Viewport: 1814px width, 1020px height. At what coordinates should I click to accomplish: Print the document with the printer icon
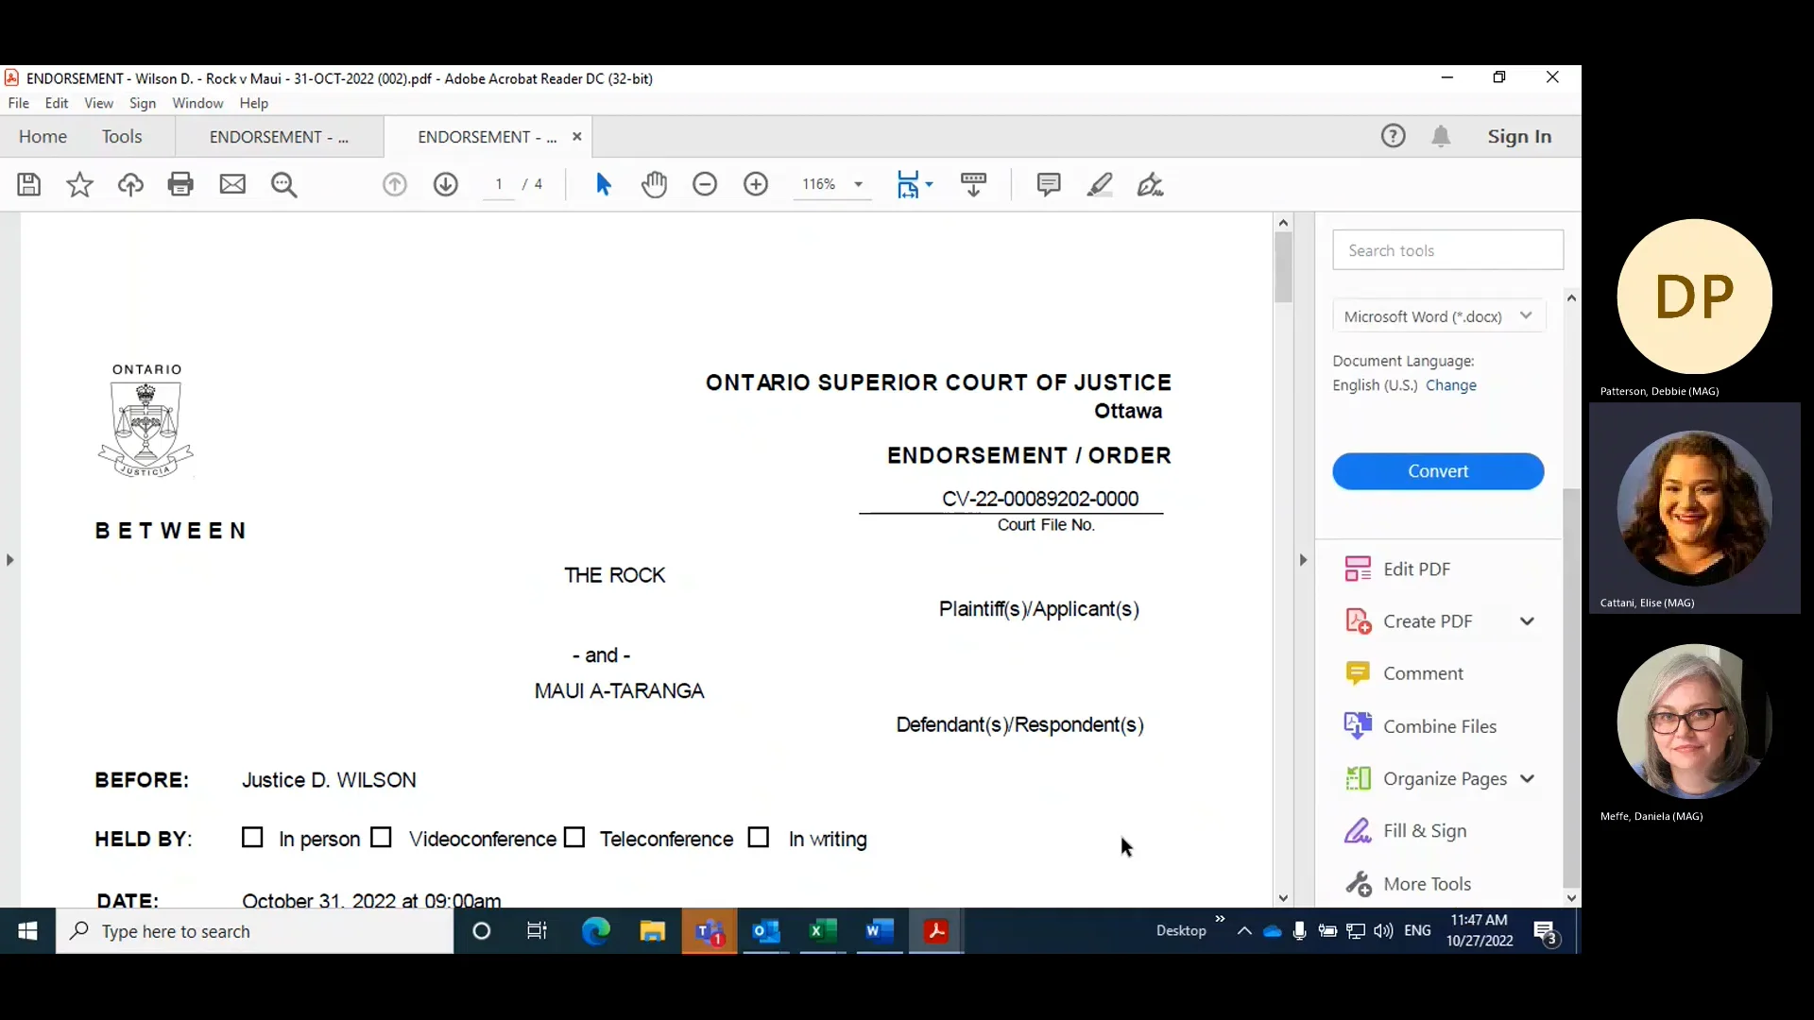tap(180, 184)
